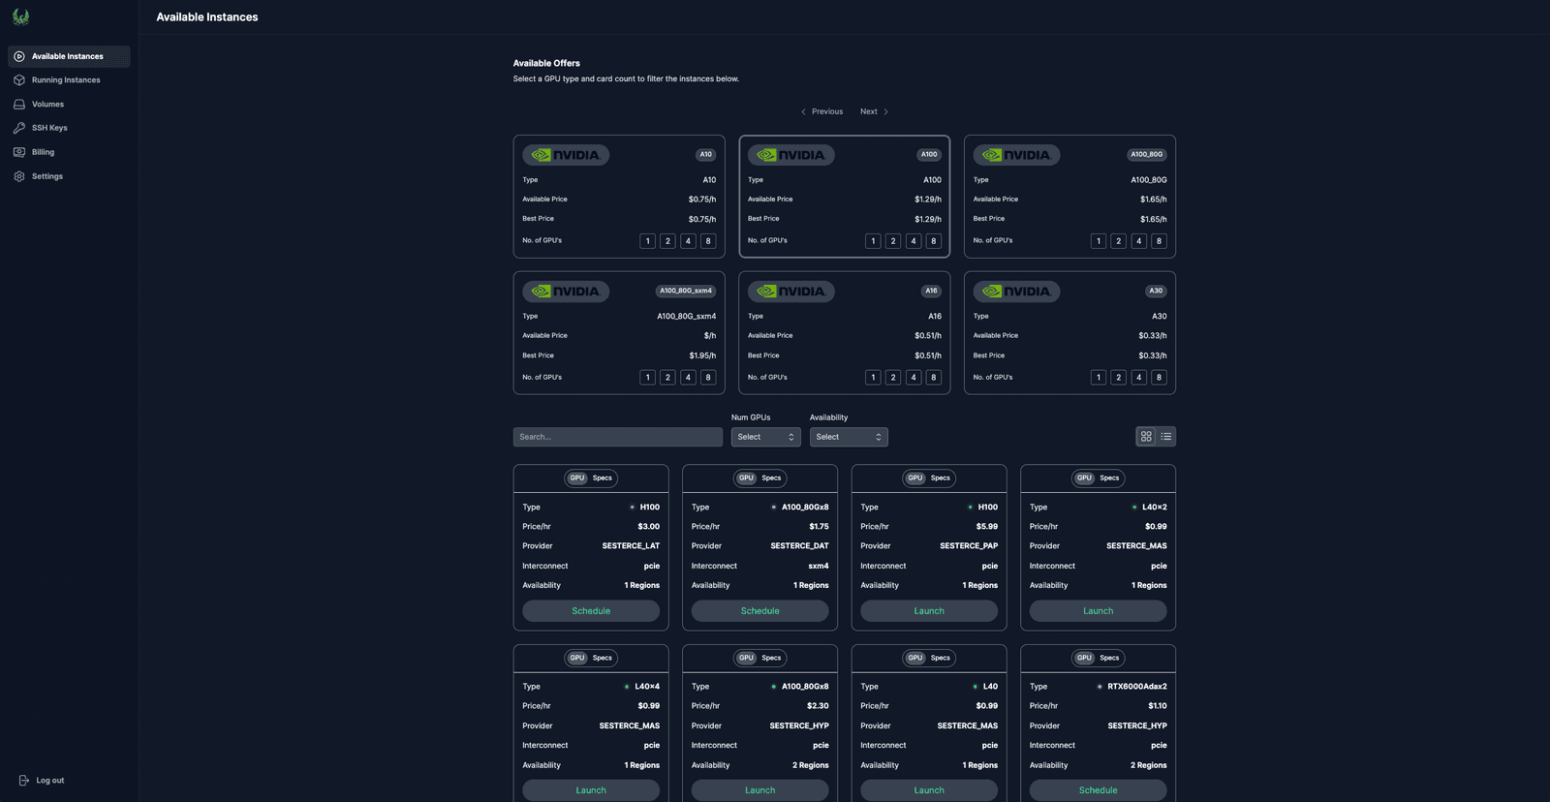Open Specs tab on RTX6000Adax2 card
The image size is (1550, 802).
click(1109, 658)
